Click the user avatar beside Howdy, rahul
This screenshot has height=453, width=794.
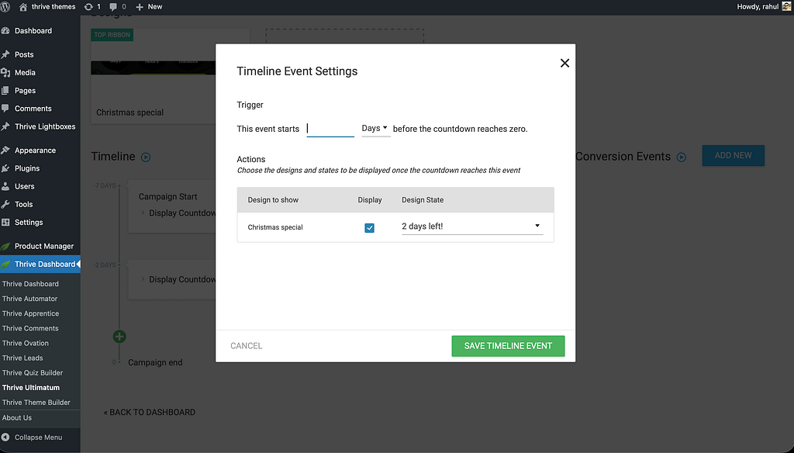(x=786, y=6)
